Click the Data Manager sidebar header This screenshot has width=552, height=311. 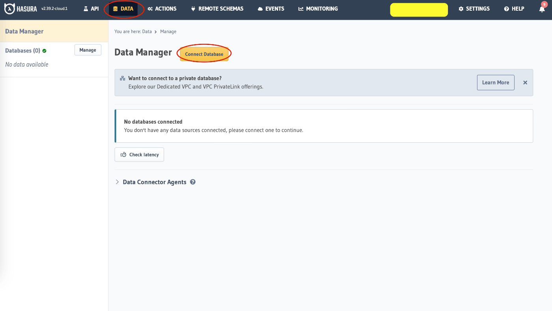pos(54,31)
